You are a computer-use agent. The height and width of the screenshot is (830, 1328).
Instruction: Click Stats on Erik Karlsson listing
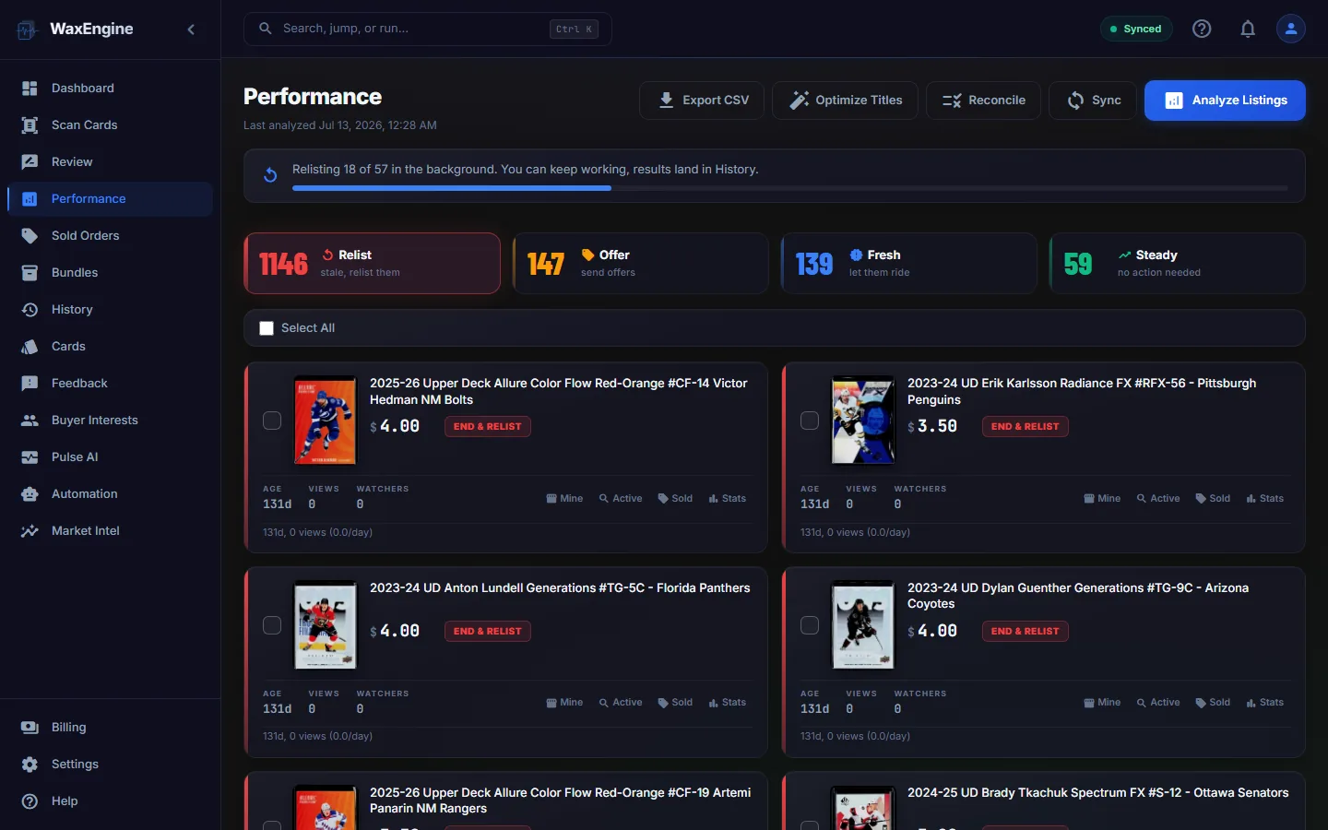click(1265, 499)
